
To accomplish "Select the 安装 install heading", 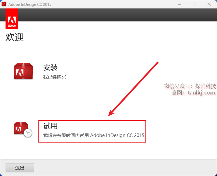I will [x=50, y=68].
